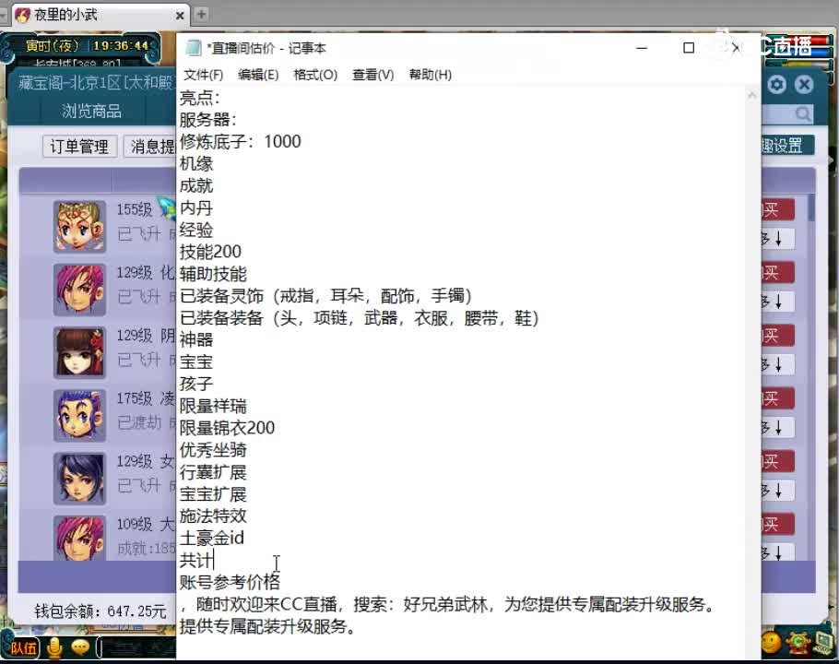This screenshot has height=664, width=839.
Task: Click the yellow smiley emoji icon
Action: 771,642
